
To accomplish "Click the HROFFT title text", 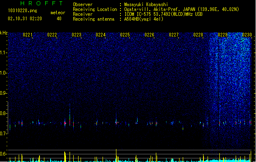I will [x=42, y=3].
